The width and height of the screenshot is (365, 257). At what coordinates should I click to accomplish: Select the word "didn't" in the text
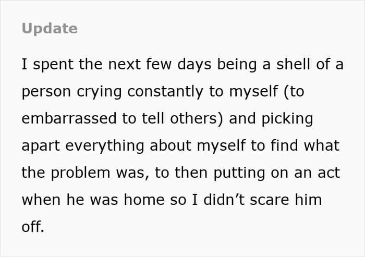[224, 200]
